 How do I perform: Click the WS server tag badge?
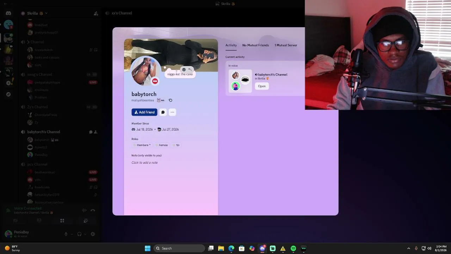click(x=161, y=100)
